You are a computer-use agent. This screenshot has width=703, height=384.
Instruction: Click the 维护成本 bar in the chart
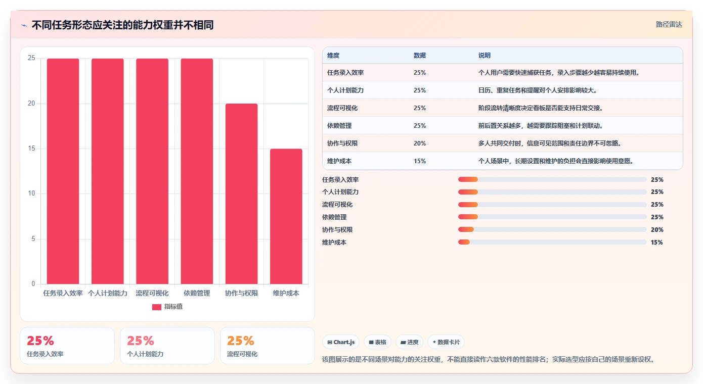tap(286, 216)
